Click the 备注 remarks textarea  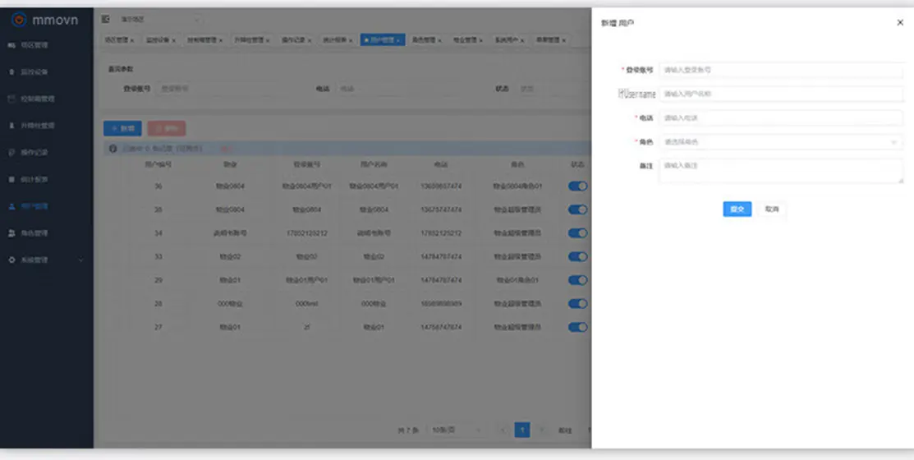click(x=780, y=171)
